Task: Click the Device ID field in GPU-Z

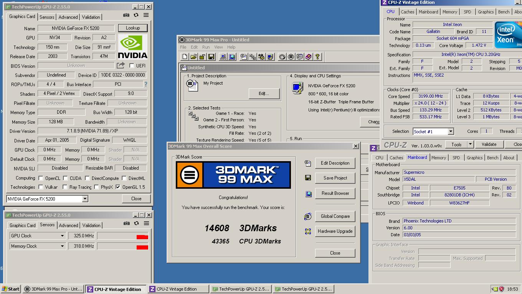Action: pyautogui.click(x=123, y=75)
